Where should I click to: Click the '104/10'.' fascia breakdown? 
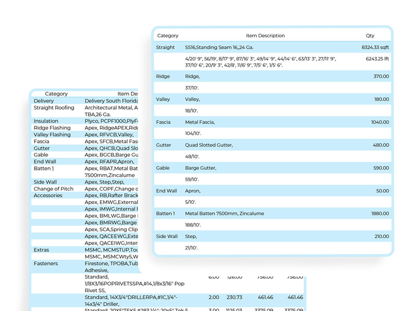193,133
